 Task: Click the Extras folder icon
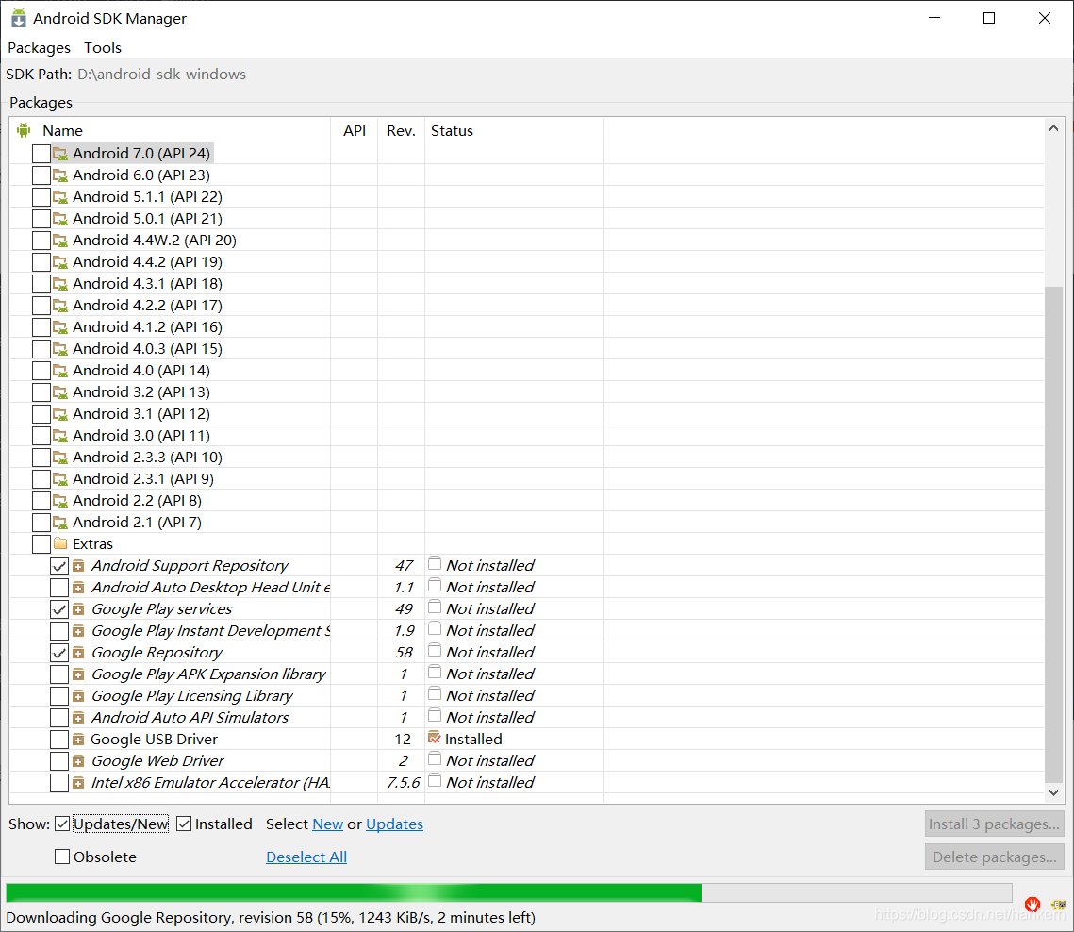click(58, 543)
